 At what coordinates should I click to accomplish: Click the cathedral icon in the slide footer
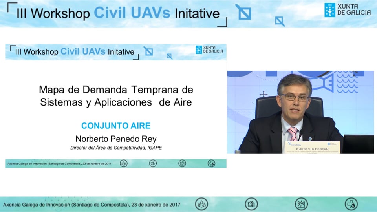[x=182, y=163]
